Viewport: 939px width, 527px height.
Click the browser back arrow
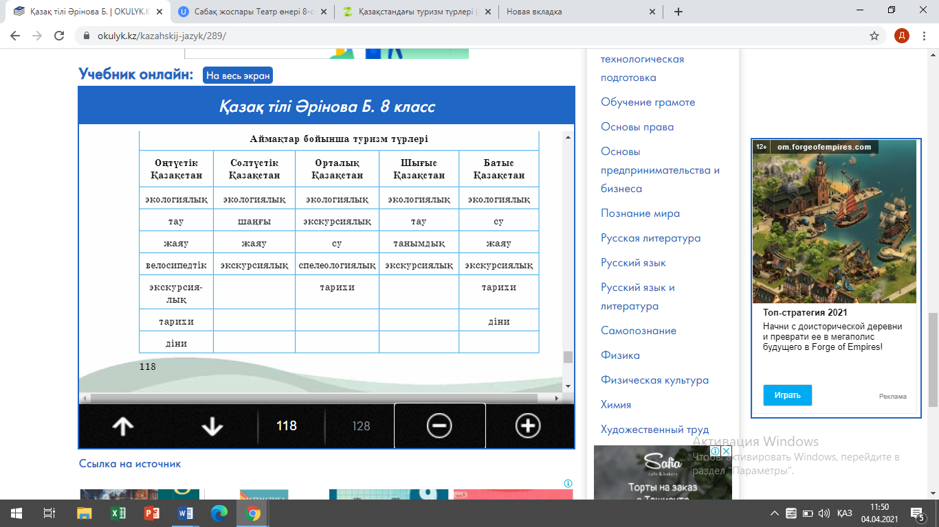coord(15,36)
